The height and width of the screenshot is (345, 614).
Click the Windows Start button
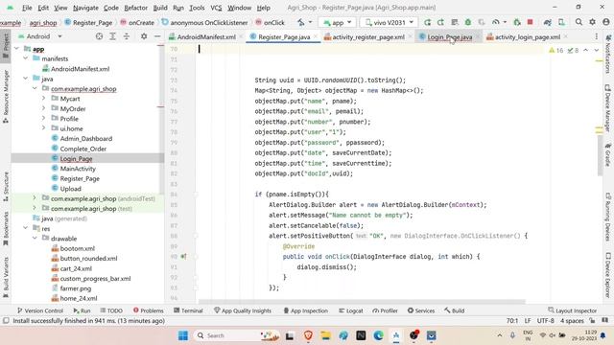183,335
